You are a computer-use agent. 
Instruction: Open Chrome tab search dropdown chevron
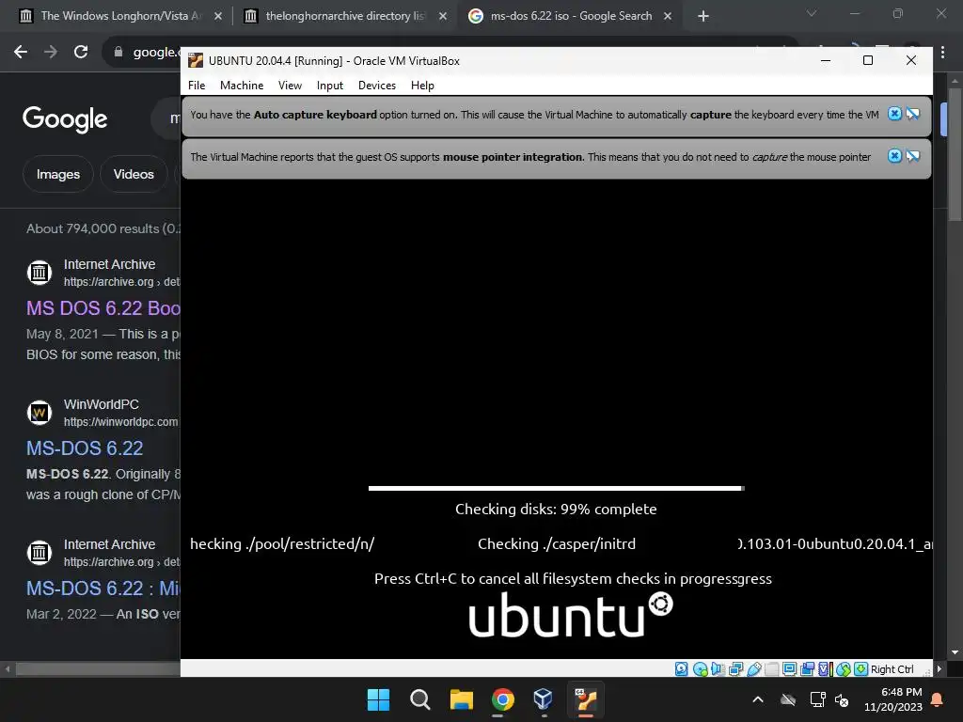coord(812,13)
